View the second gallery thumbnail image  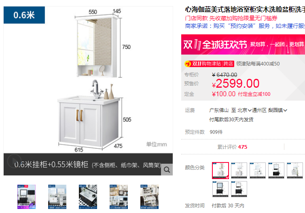click(57, 197)
